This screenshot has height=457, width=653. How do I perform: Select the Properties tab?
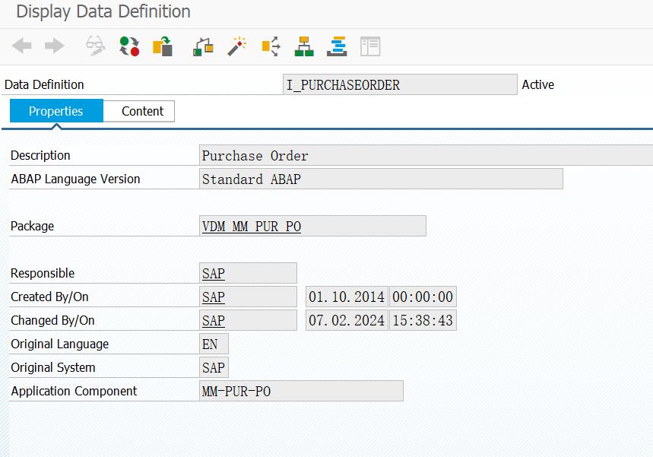(x=55, y=111)
